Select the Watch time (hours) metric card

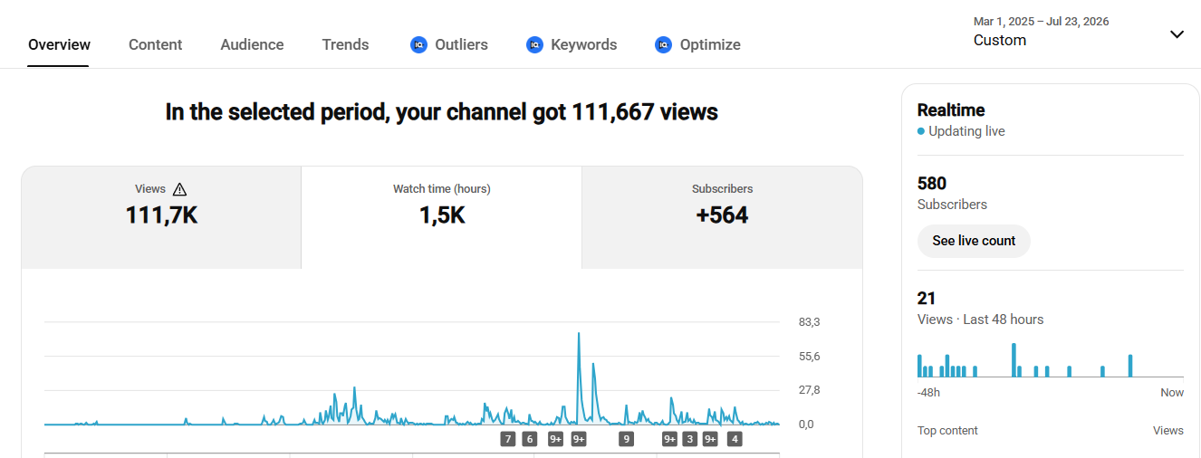tap(441, 217)
